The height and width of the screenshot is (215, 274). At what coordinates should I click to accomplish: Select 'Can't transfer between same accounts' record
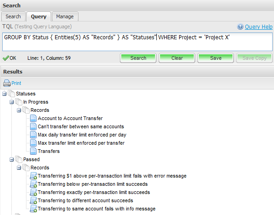point(81,126)
